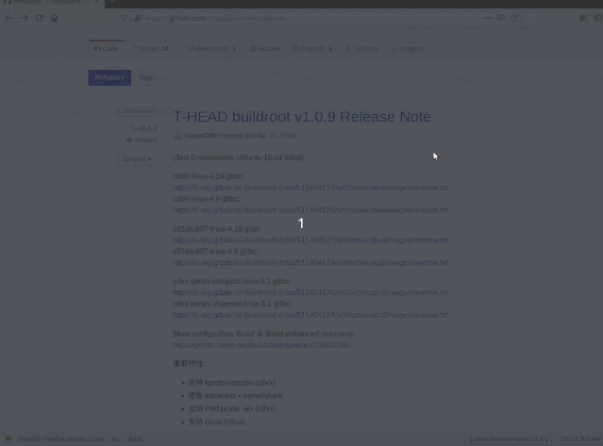Viewport: 603px width, 446px height.
Task: Open a new tab with the plus button
Action: click(x=112, y=2)
